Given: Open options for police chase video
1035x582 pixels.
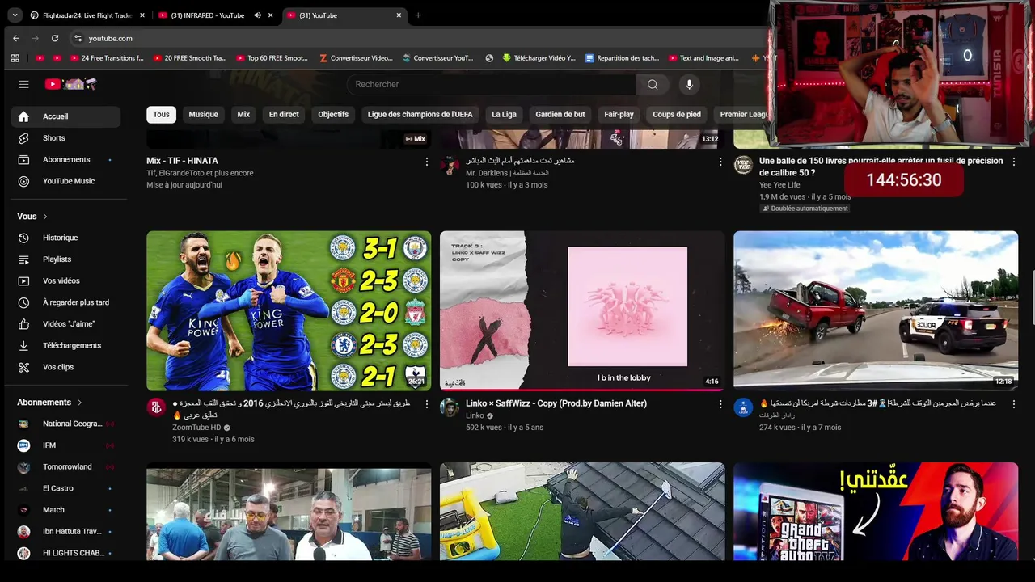Looking at the screenshot, I should (1014, 404).
